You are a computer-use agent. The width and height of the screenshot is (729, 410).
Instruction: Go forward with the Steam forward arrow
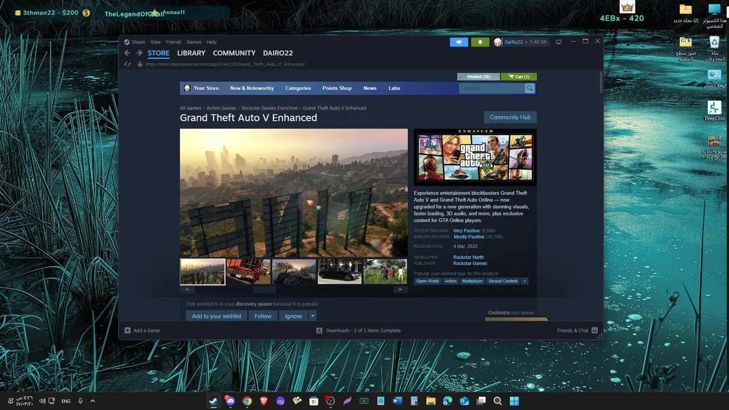pos(139,53)
